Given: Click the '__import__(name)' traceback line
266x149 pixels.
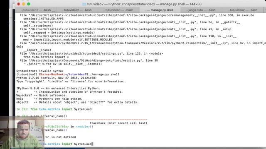Looking at the screenshot, I should tap(37, 50).
